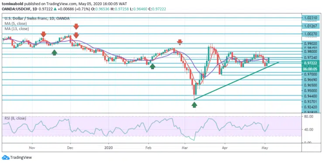Click the 1.01267 price level label
The width and height of the screenshot is (323, 163).
point(310,26)
